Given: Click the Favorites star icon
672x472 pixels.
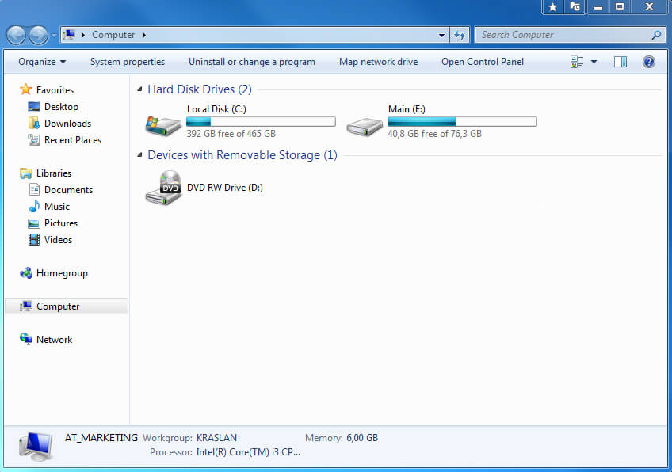Looking at the screenshot, I should click(25, 89).
